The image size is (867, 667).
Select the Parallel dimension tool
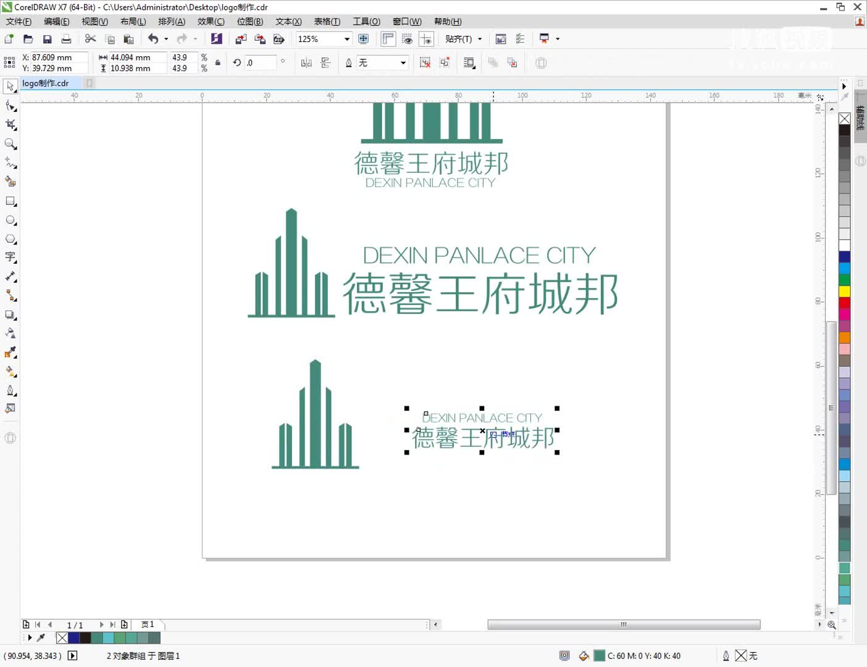tap(10, 277)
